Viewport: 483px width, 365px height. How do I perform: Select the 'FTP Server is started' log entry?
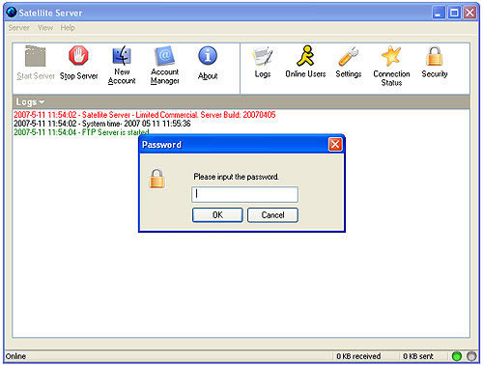[81, 132]
